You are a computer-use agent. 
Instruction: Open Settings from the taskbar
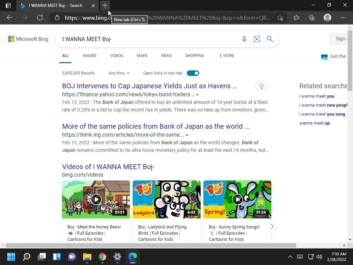(118, 257)
